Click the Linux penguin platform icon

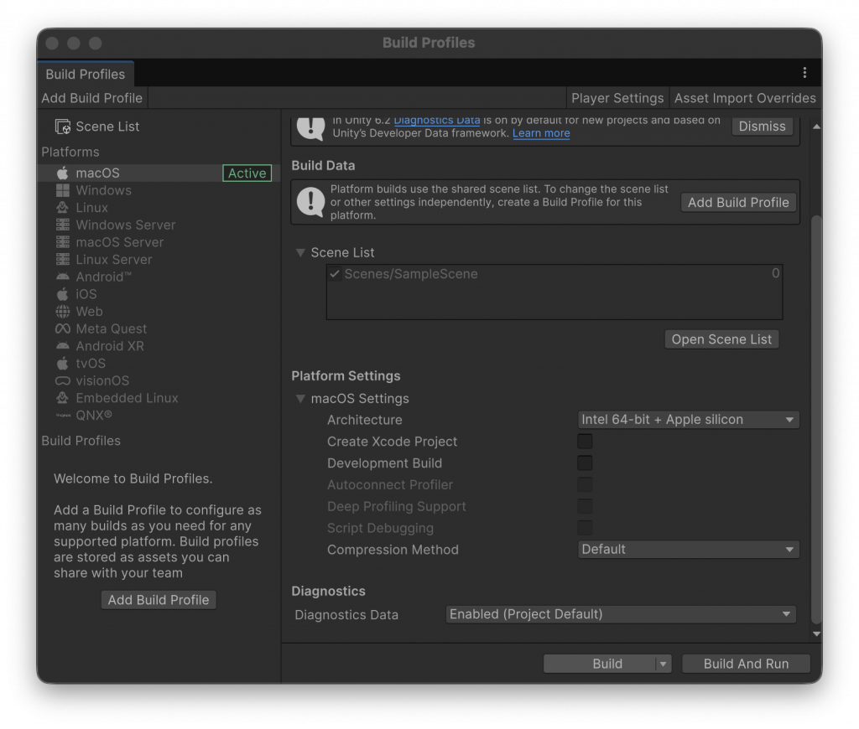[x=62, y=208]
